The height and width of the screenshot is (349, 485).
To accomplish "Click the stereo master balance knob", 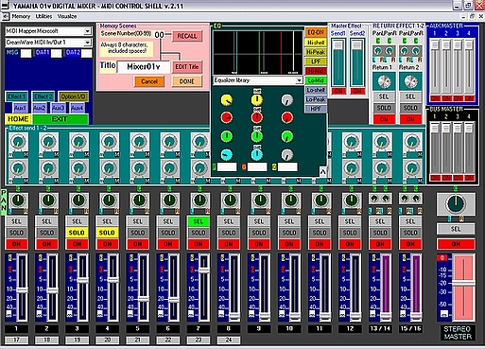I will (456, 203).
